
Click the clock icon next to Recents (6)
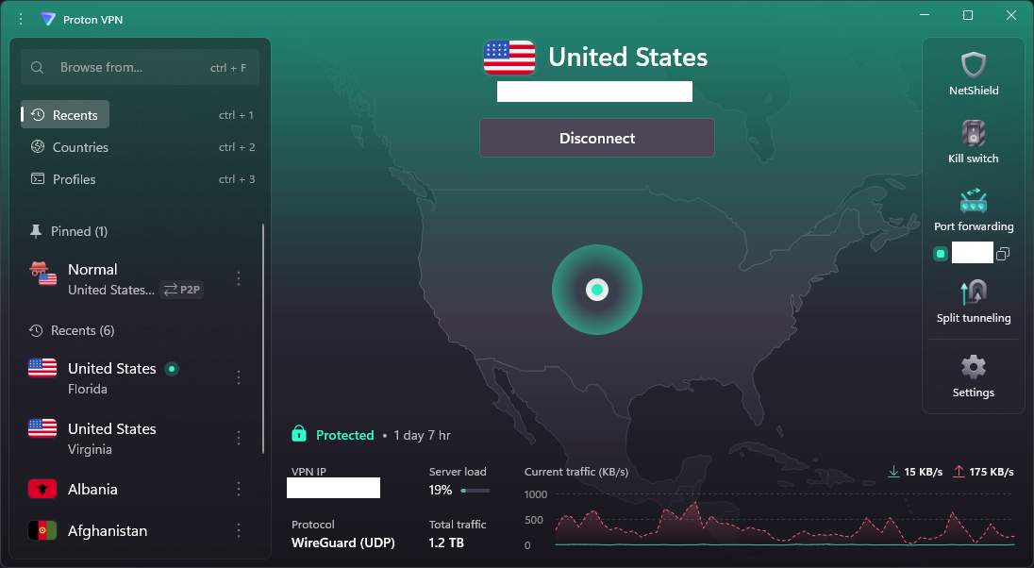pos(36,330)
